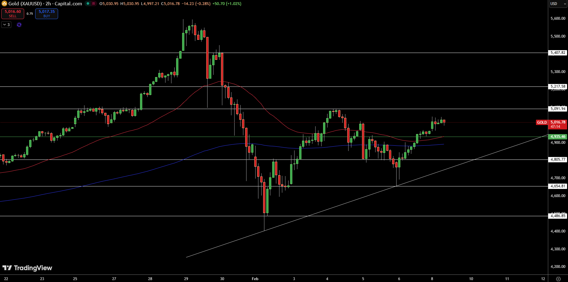
Task: Click the Feb label on the time axis
Action: tap(255, 279)
